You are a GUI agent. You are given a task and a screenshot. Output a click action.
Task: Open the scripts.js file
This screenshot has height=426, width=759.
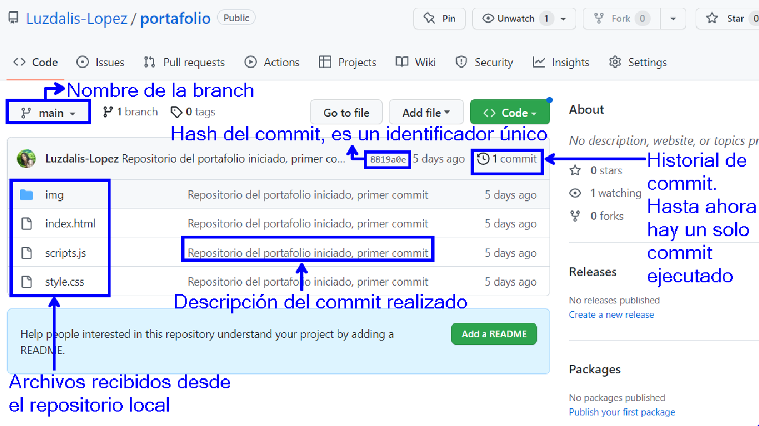point(66,253)
